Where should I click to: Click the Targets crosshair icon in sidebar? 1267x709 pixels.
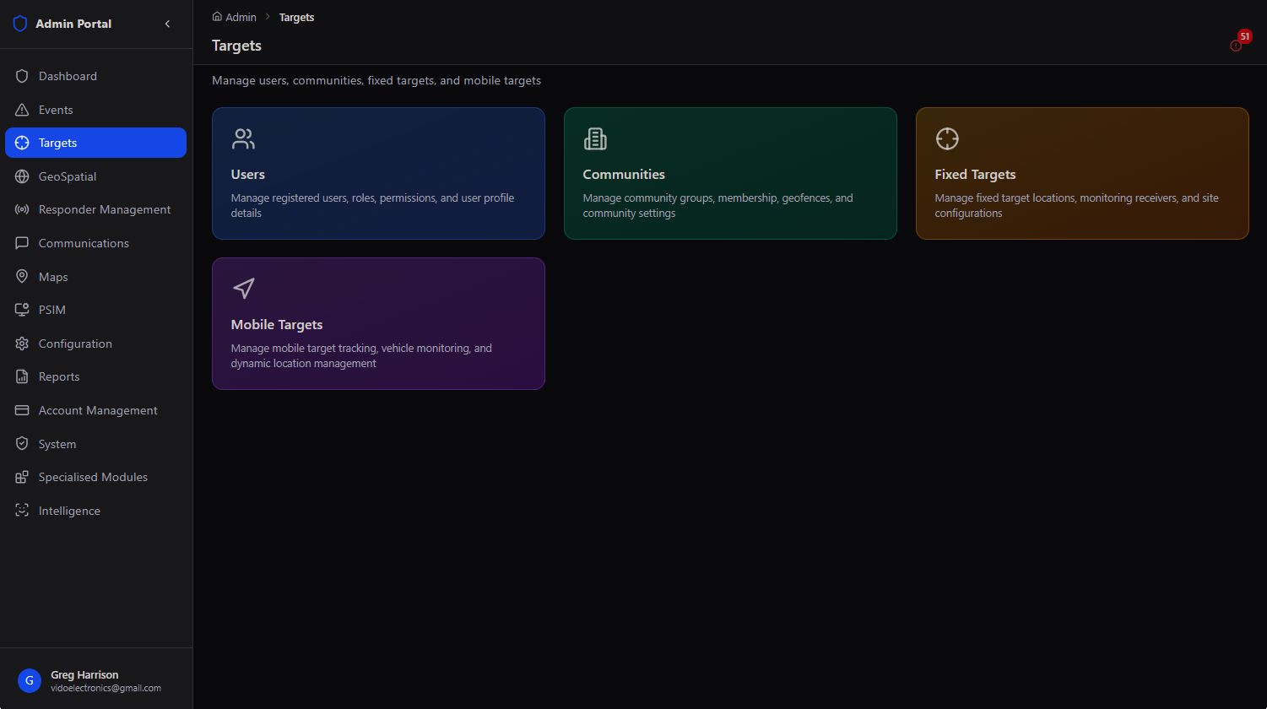tap(22, 143)
